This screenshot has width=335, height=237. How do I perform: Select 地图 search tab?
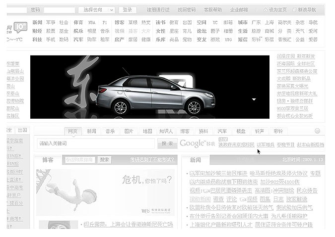point(147,131)
